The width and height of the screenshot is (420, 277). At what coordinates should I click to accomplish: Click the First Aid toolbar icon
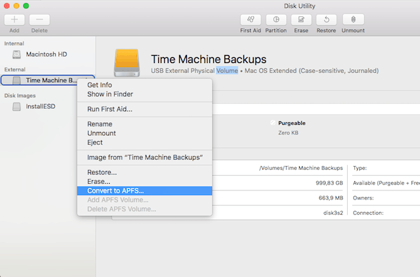point(250,20)
